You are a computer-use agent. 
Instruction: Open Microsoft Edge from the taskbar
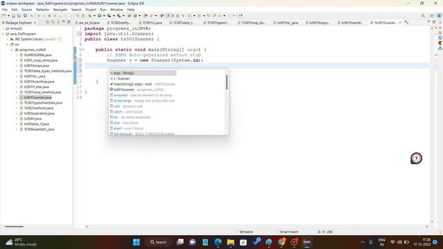(x=218, y=242)
